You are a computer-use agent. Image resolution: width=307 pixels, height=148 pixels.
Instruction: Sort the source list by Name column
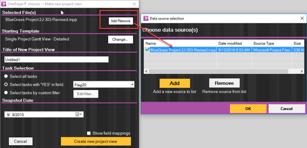[180, 43]
